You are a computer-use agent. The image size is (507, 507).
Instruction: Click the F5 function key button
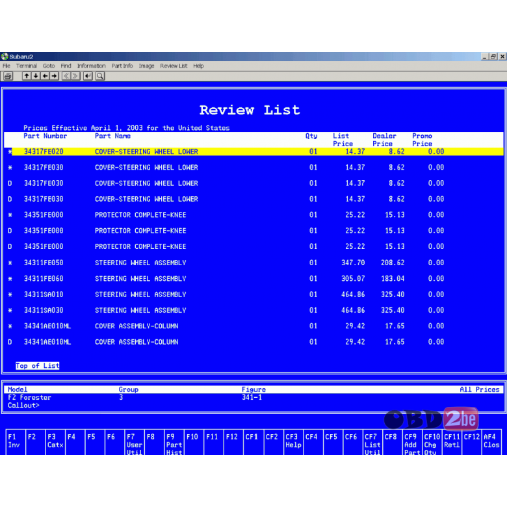pyautogui.click(x=95, y=442)
